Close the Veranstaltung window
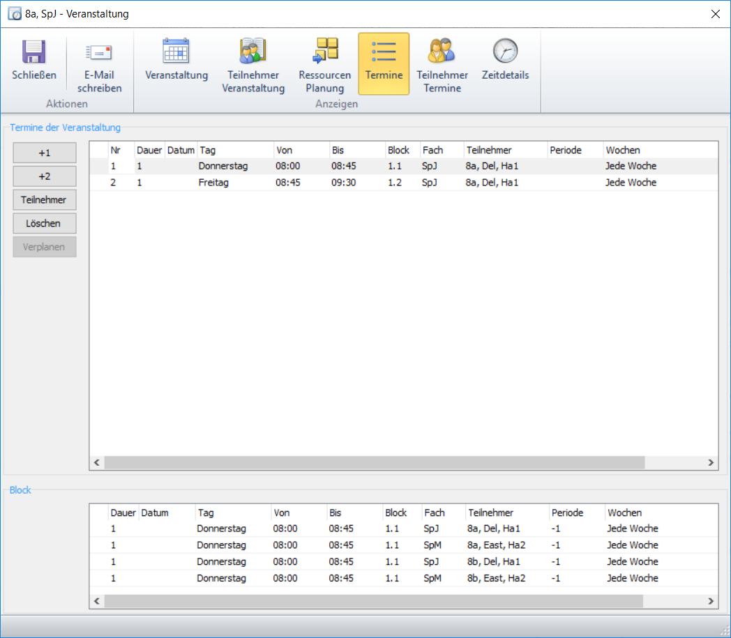 [x=715, y=14]
